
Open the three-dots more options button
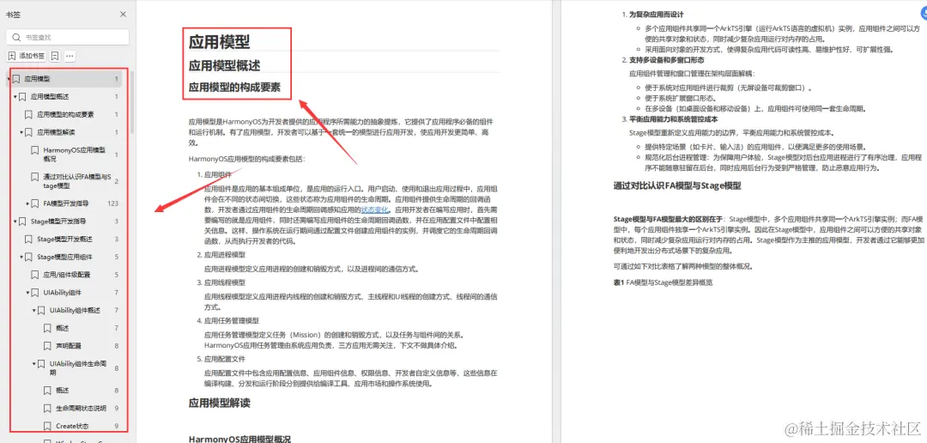[70, 56]
